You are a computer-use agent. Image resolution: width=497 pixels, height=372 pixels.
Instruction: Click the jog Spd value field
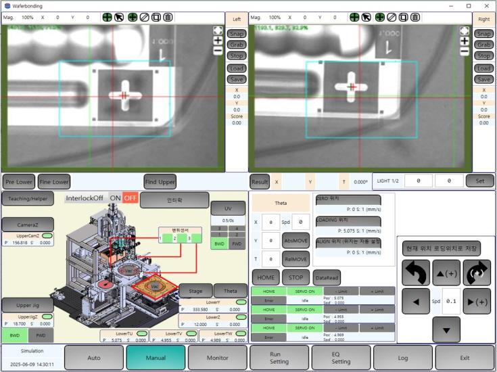[x=451, y=301]
